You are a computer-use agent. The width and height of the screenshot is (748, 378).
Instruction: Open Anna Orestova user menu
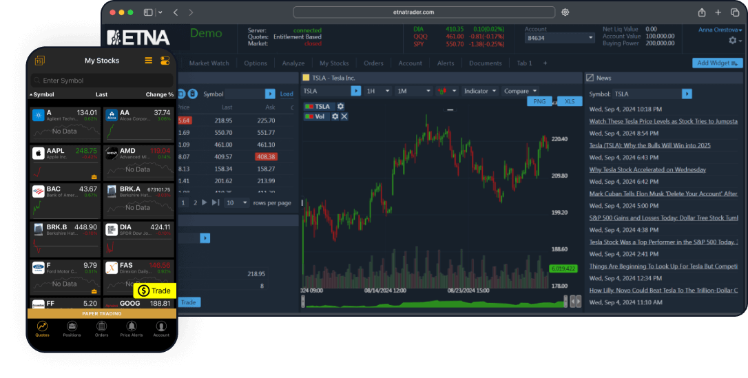pos(720,30)
